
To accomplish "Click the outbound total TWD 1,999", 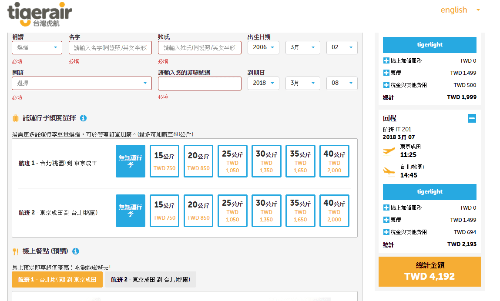I will (462, 97).
